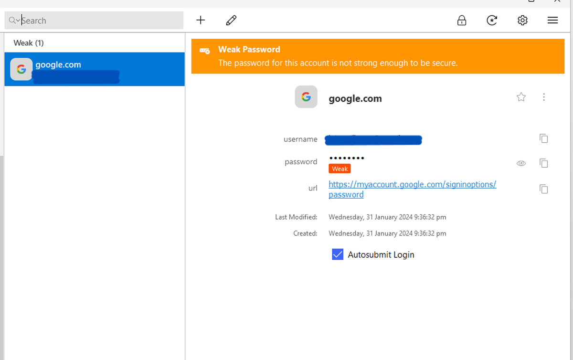Lock the vault with padlock icon
Screen dimensions: 573x360
[x=461, y=20]
